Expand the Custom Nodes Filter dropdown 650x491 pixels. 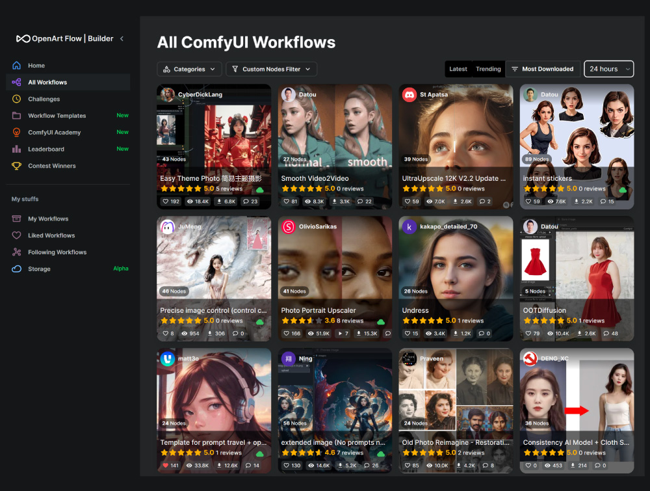(x=272, y=69)
